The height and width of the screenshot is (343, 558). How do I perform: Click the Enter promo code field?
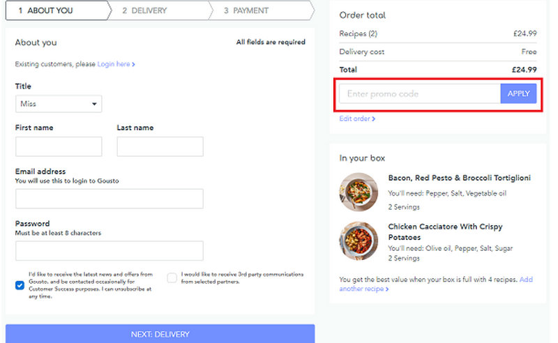pyautogui.click(x=419, y=94)
